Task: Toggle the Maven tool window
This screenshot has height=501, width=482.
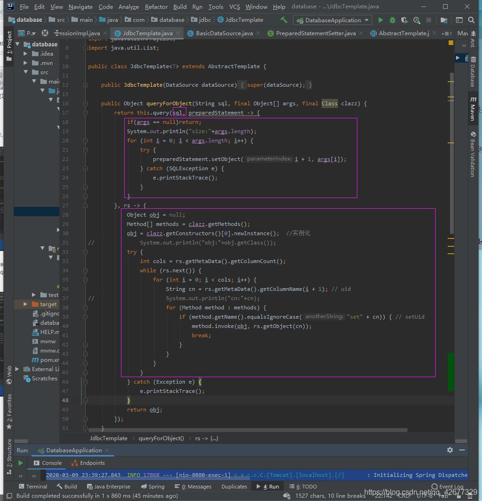Action: (x=473, y=109)
